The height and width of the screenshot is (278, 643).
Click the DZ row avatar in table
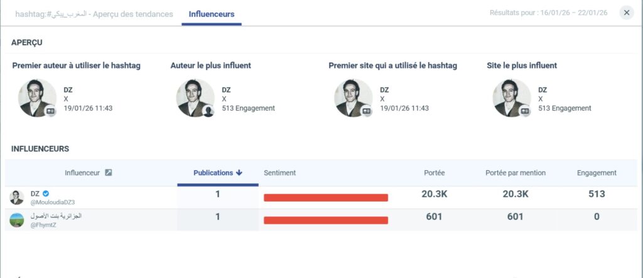coord(17,197)
